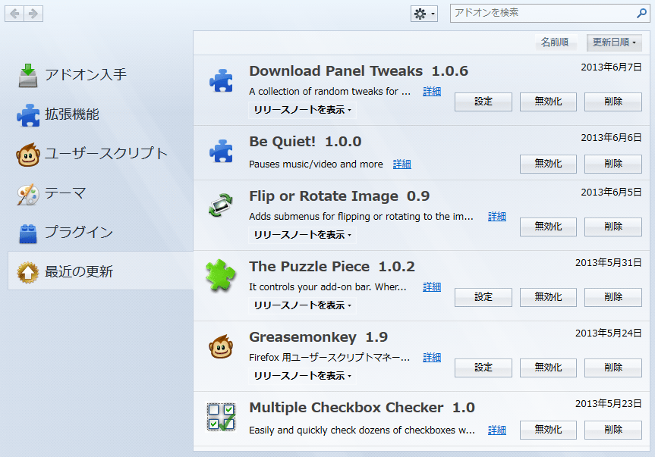Viewport: 655px width, 457px height.
Task: Select the Greasemonkey 1.9 title
Action: point(318,337)
